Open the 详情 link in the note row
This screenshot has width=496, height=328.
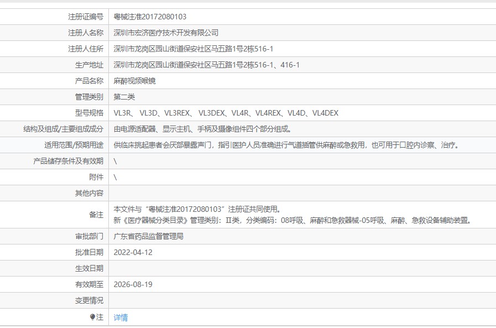coord(121,317)
